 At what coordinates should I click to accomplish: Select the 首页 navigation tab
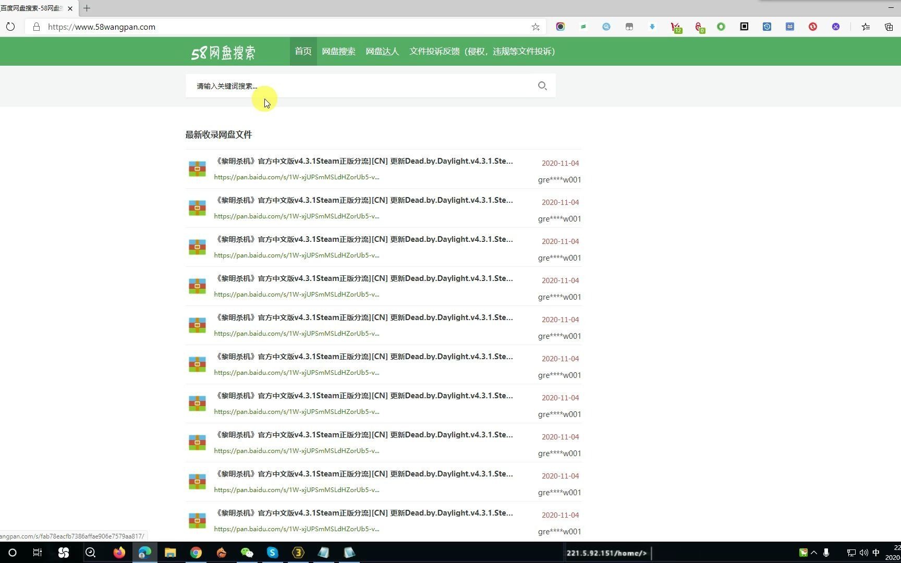coord(303,51)
